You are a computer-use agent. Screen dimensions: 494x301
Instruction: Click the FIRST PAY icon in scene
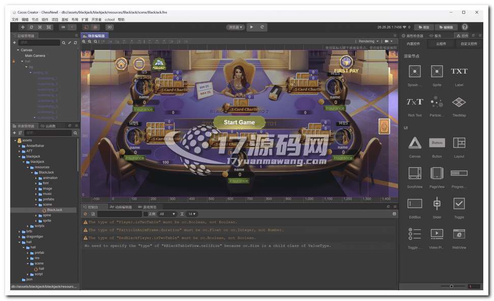pos(346,65)
